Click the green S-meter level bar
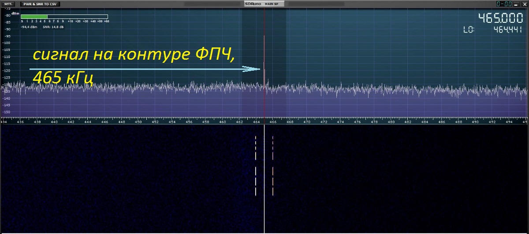529x234 pixels. click(x=34, y=17)
